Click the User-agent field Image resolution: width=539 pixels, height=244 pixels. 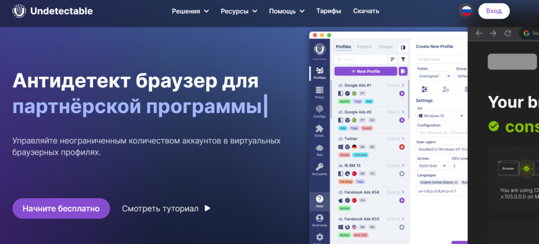point(441,149)
